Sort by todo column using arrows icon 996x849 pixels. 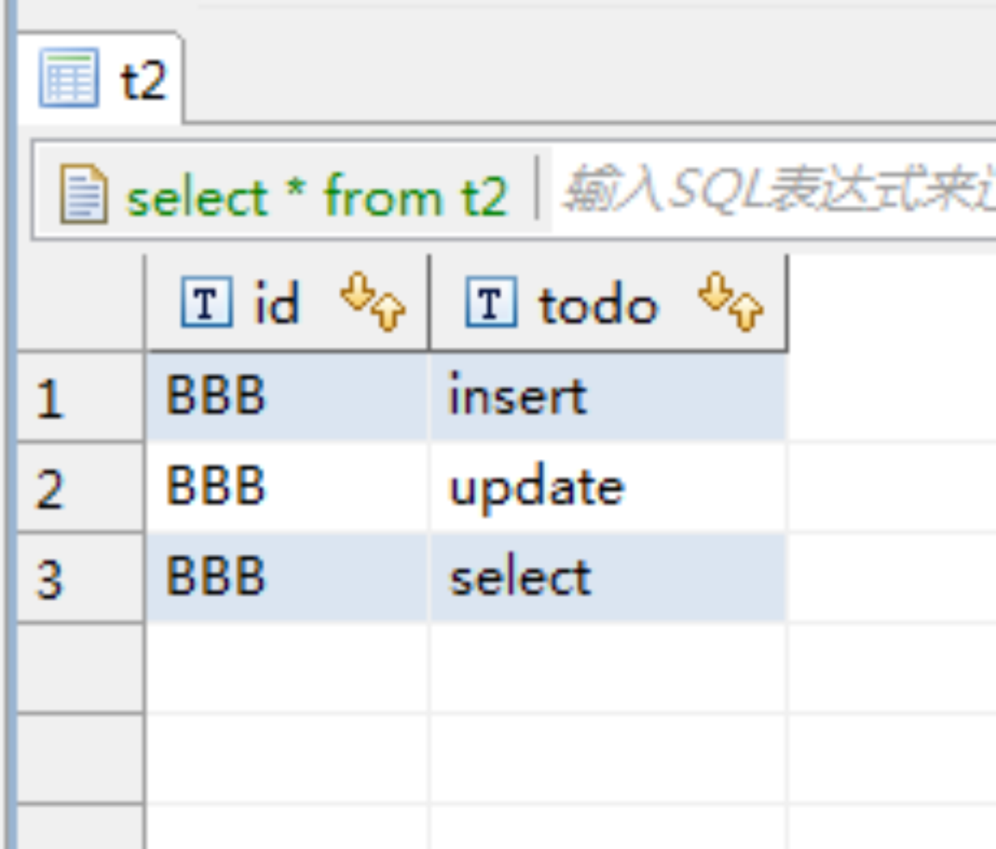730,301
